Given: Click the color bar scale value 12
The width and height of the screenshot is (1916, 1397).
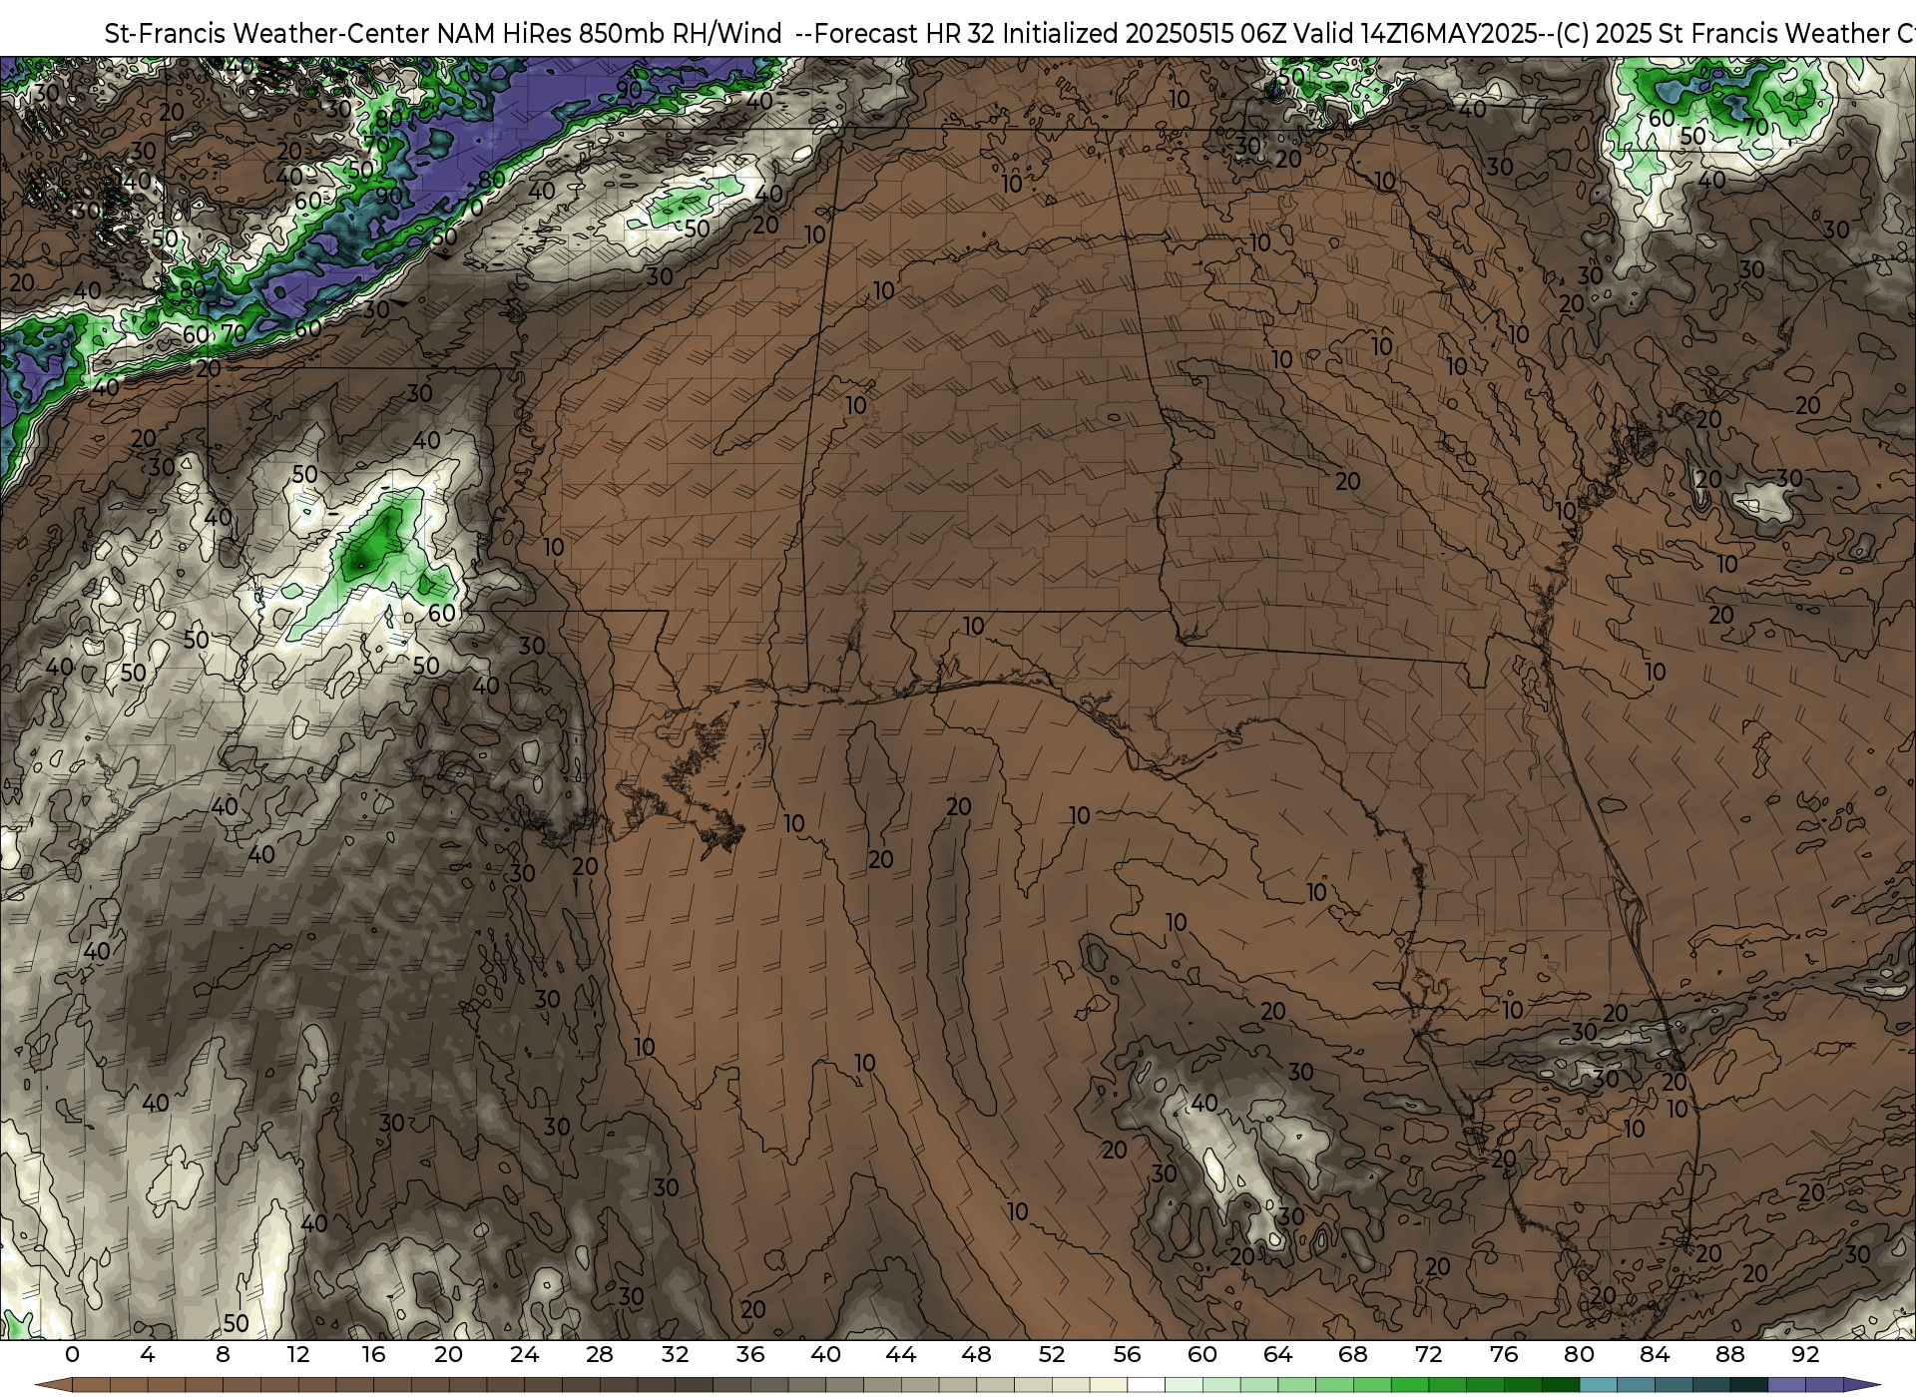Looking at the screenshot, I should 298,1354.
